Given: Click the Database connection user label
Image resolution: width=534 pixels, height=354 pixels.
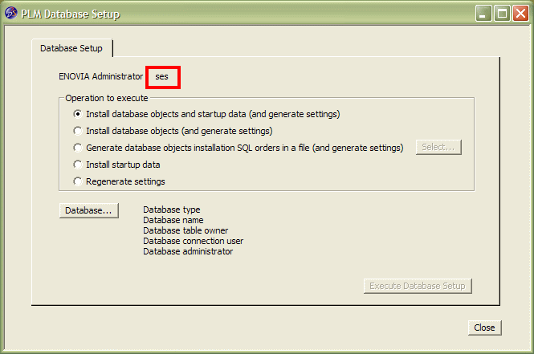Looking at the screenshot, I should (193, 241).
